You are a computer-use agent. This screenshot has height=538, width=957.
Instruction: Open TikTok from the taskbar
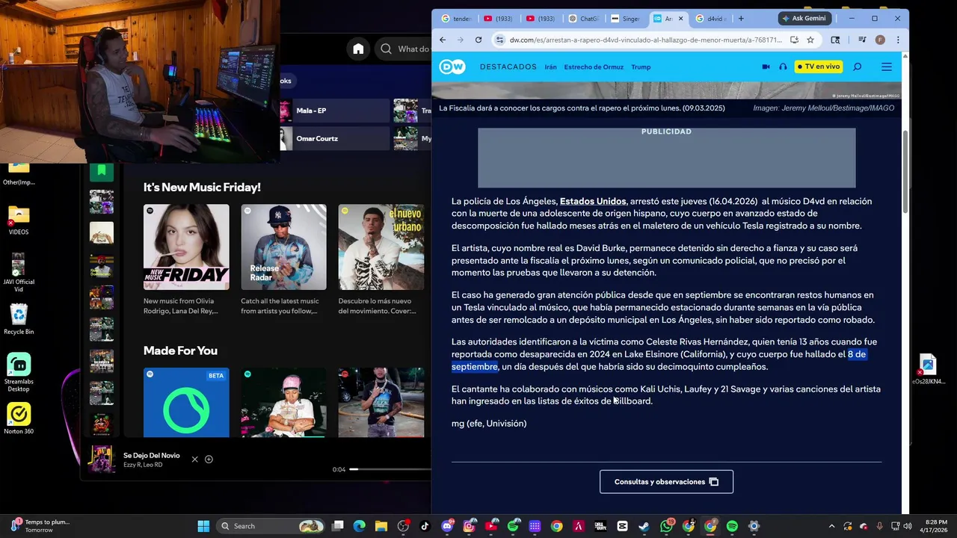(425, 526)
